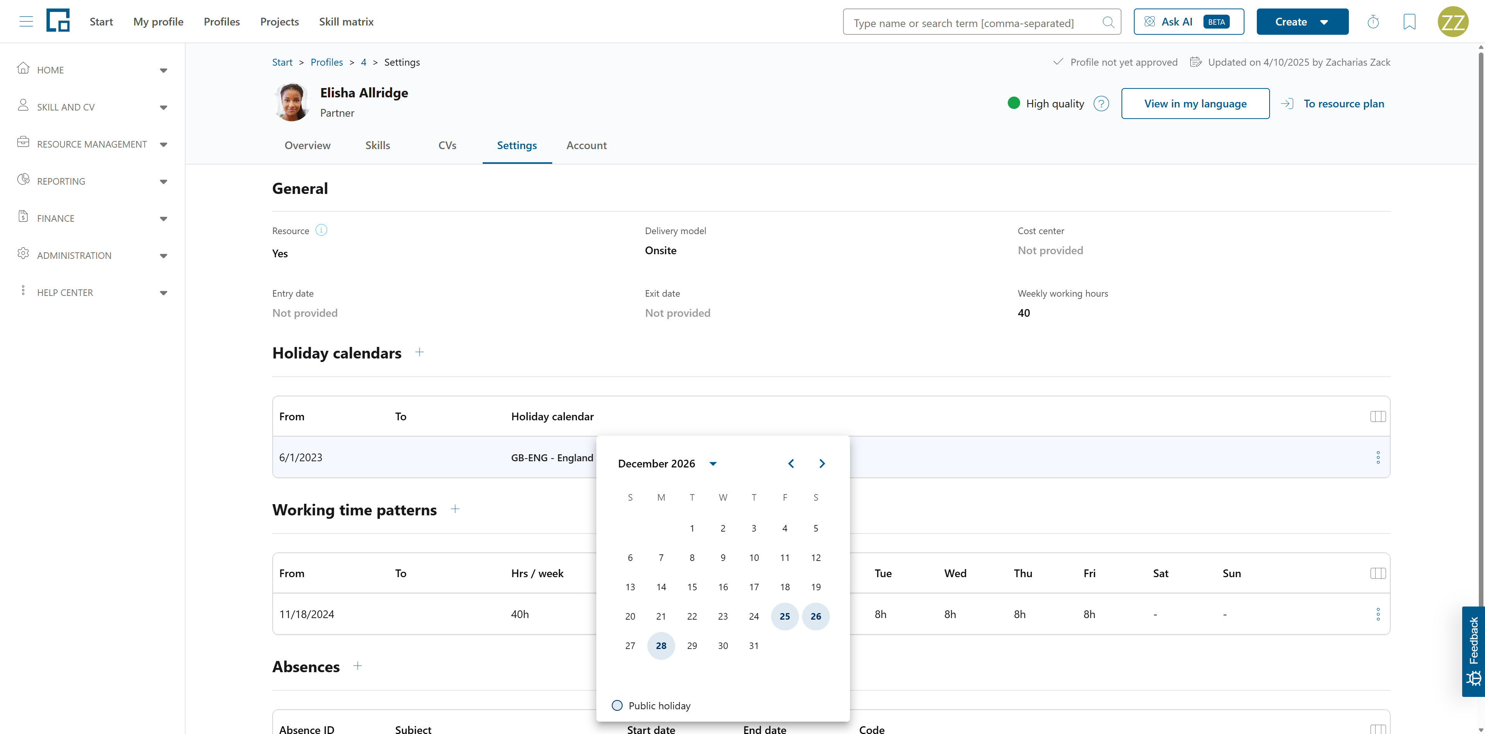This screenshot has width=1485, height=734.
Task: Click the High quality help icon
Action: 1101,104
